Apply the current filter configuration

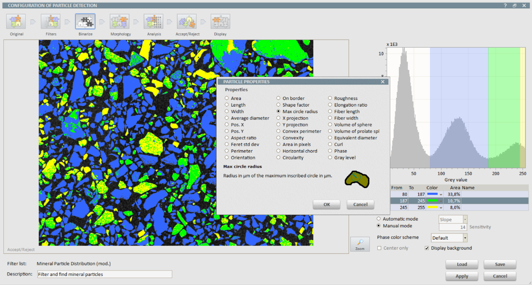(x=461, y=276)
